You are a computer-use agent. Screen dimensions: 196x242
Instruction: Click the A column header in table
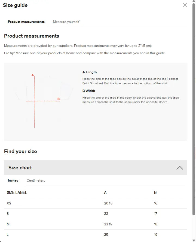(105, 192)
